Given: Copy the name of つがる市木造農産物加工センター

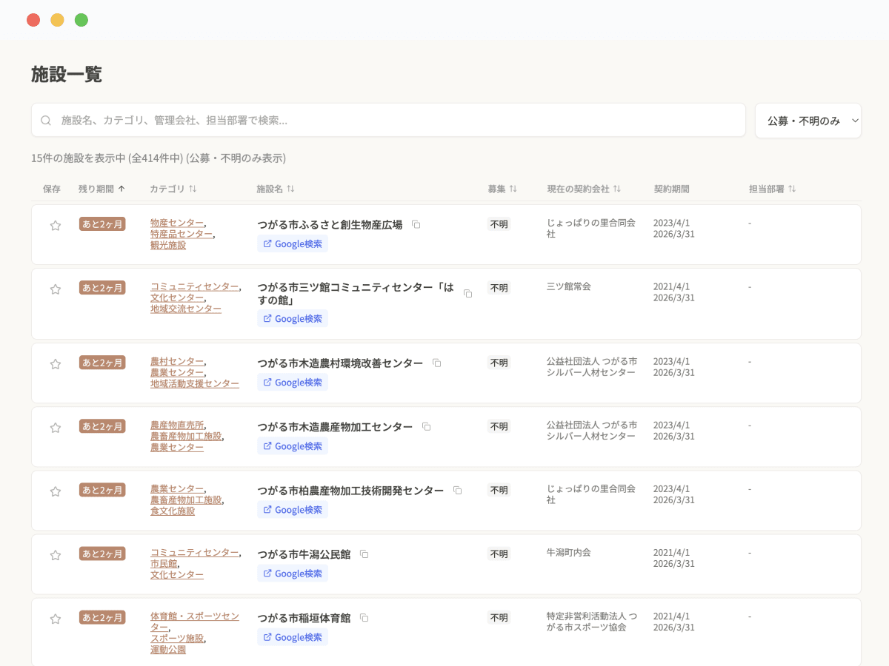Looking at the screenshot, I should (426, 426).
